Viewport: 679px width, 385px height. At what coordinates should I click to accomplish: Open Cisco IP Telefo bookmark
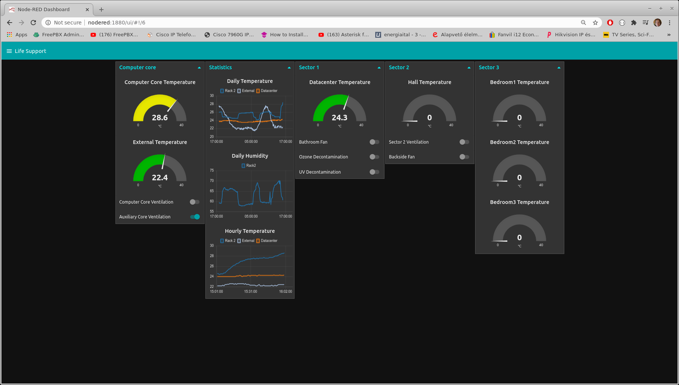[172, 34]
